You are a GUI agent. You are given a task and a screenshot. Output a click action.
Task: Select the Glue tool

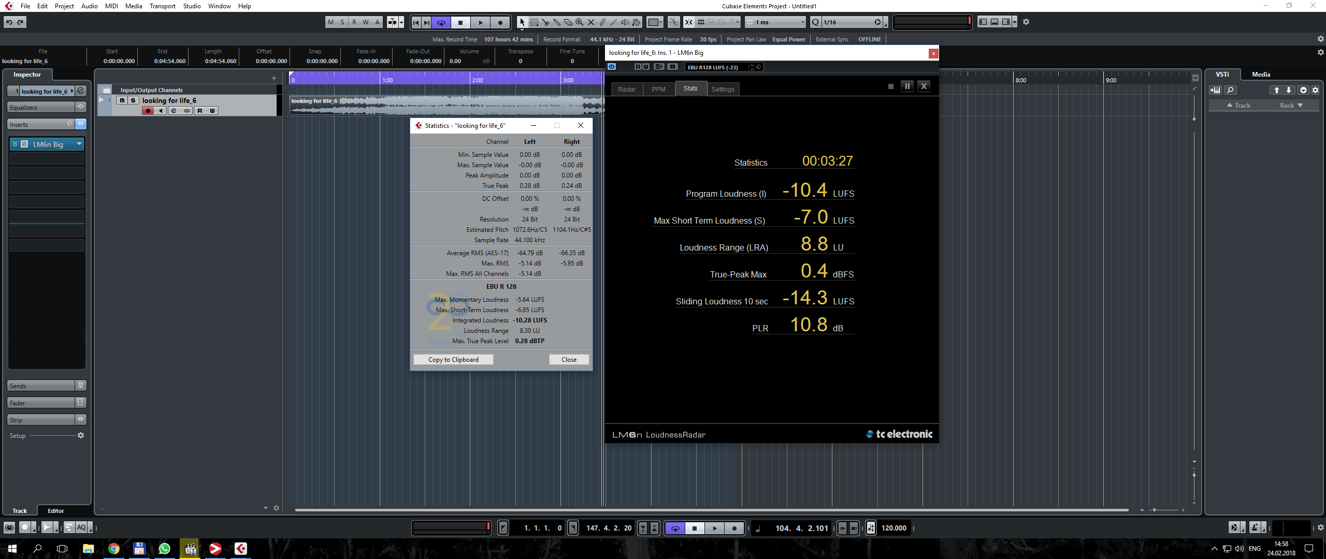[x=557, y=22]
